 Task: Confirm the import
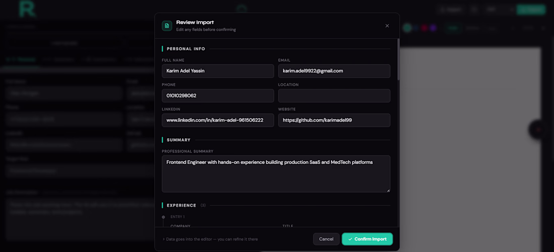pos(367,239)
